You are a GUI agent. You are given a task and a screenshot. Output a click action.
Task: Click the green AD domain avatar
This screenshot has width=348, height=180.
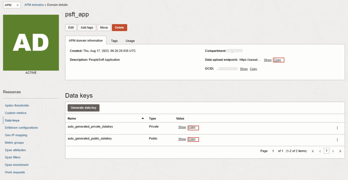pyautogui.click(x=31, y=43)
